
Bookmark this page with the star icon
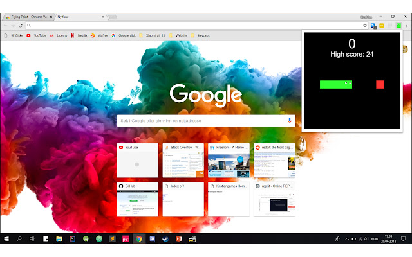point(365,26)
